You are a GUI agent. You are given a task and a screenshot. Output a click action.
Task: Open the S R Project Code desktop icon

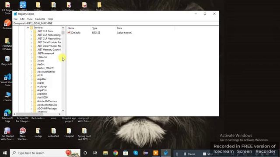(x=7, y=8)
